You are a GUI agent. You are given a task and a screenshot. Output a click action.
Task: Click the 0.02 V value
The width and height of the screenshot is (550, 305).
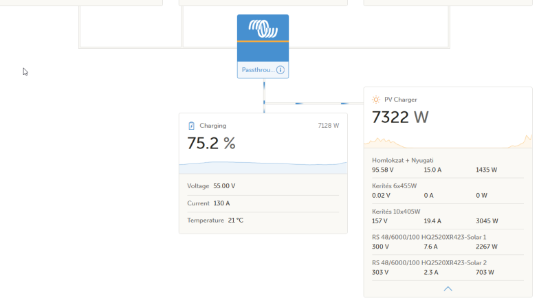point(381,195)
